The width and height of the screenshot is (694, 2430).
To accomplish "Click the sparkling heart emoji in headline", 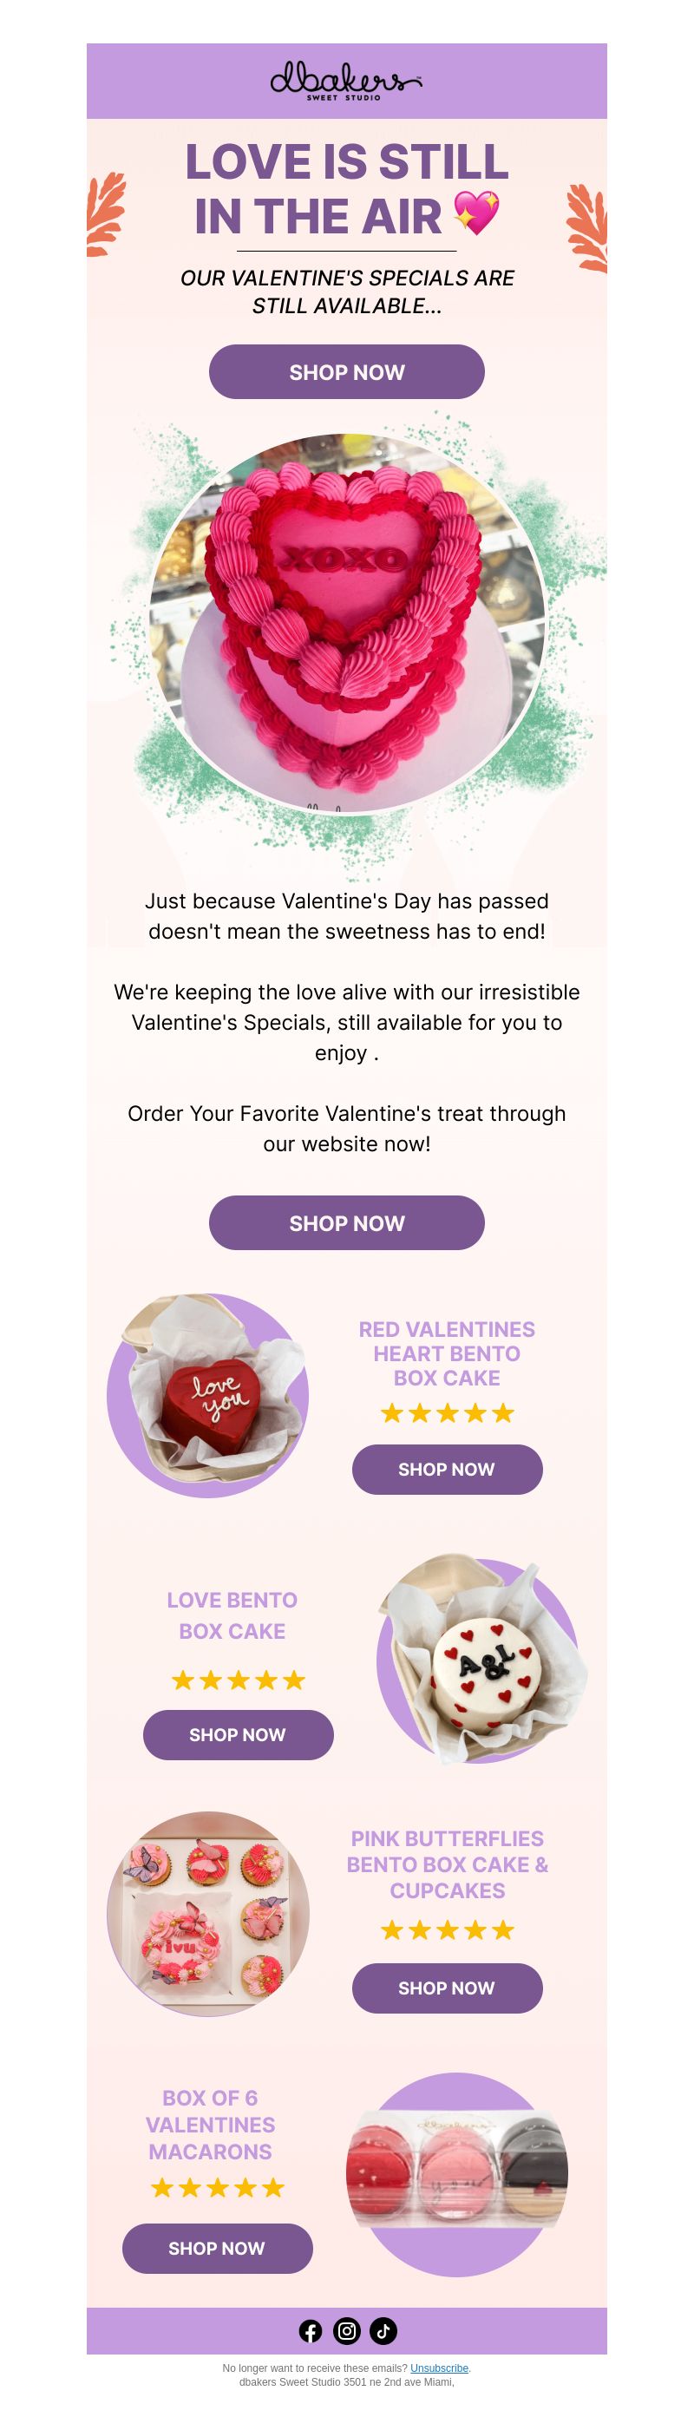I will point(476,214).
